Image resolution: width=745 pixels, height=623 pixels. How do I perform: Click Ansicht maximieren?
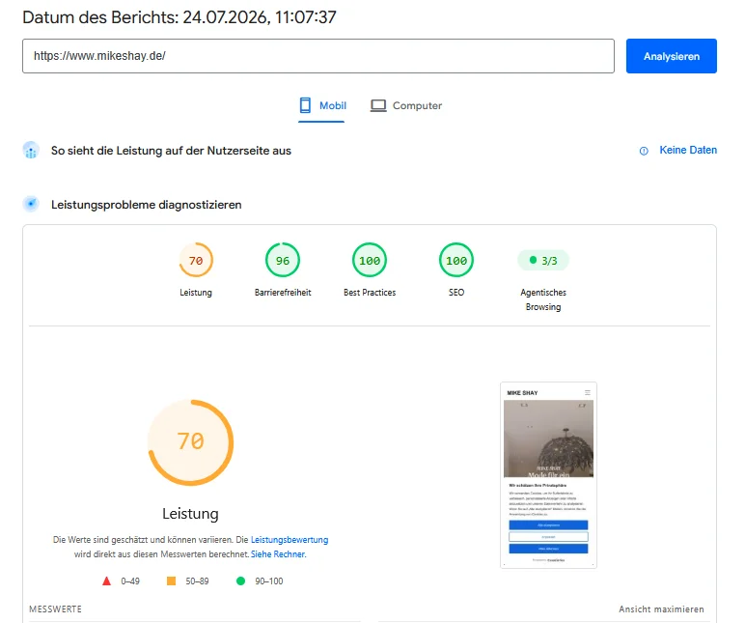coord(661,609)
